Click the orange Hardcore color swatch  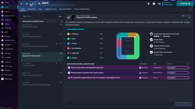pos(68,34)
